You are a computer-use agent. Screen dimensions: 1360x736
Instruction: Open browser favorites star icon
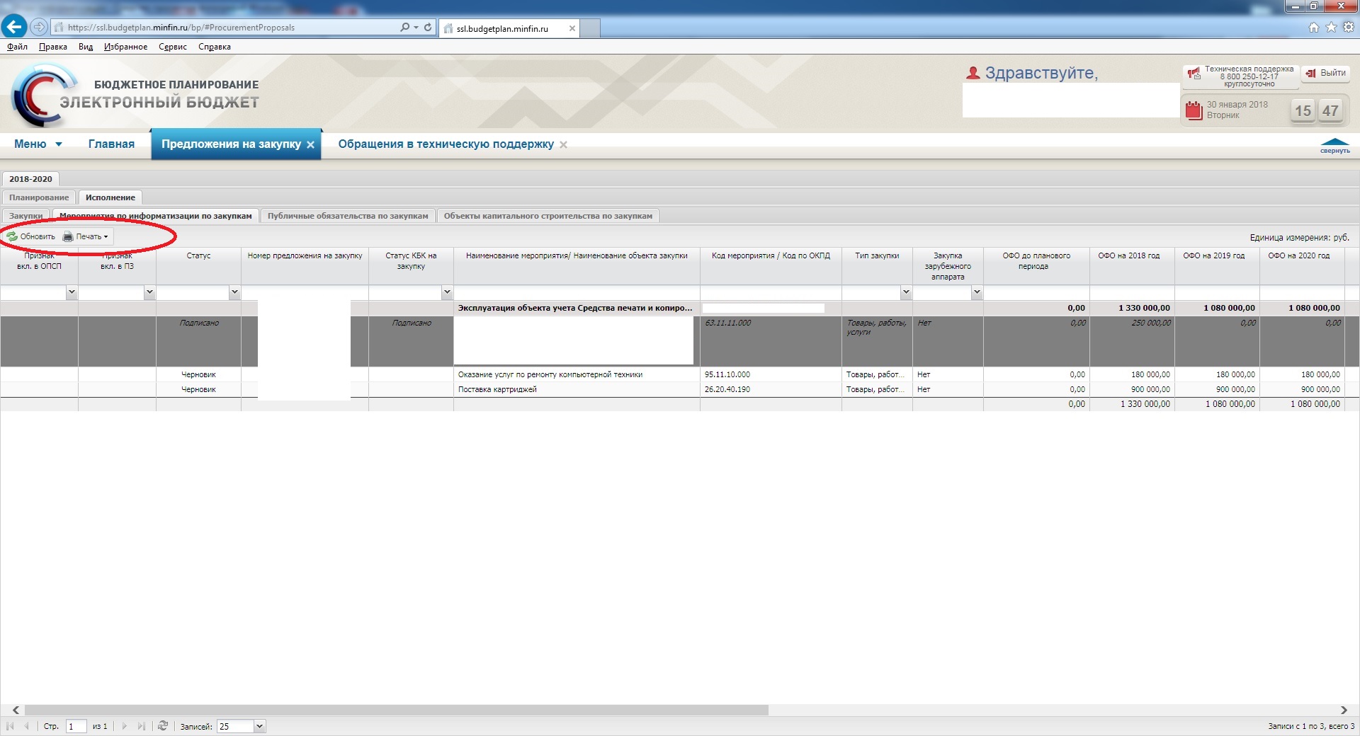[1331, 27]
